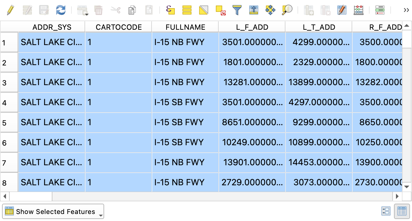
Task: Toggle editing mode with the pencil icon
Action: [11, 10]
